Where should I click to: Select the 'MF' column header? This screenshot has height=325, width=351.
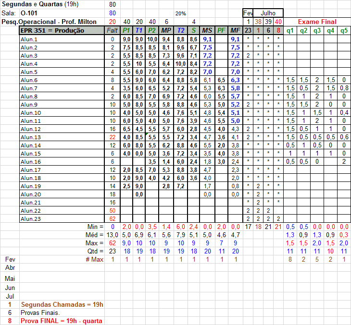tap(235, 31)
